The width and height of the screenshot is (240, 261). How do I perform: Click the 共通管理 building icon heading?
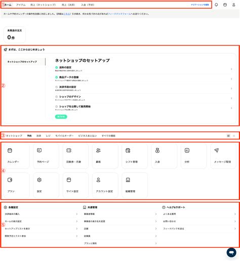[x=85, y=207]
